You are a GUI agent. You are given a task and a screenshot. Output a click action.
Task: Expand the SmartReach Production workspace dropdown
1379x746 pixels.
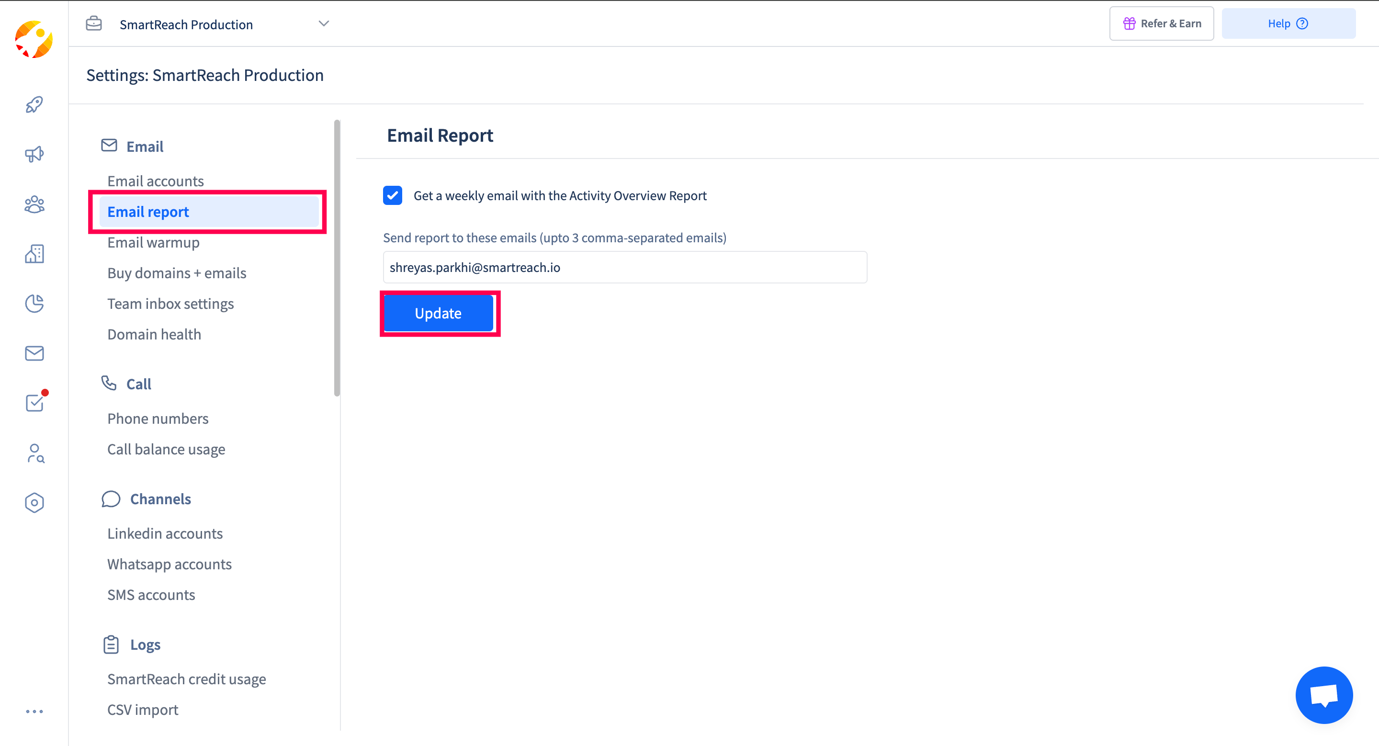(x=323, y=23)
